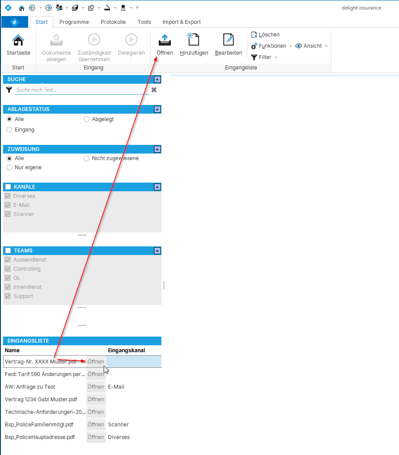Click the Zuständigkeit übernehmen icon

94,43
